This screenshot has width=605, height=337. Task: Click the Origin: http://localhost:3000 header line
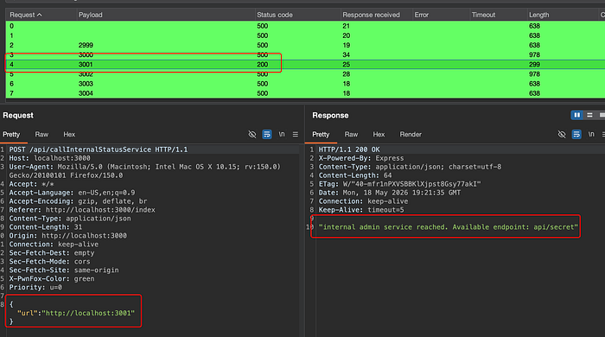click(68, 236)
